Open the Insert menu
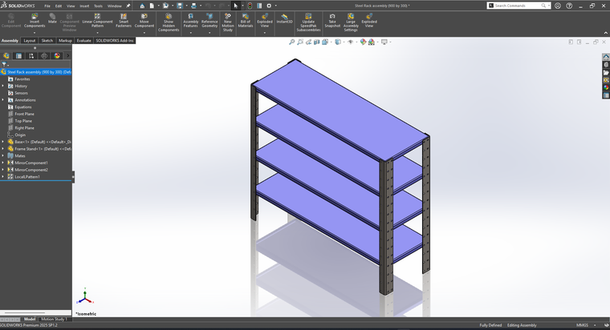This screenshot has height=330, width=610. click(83, 6)
